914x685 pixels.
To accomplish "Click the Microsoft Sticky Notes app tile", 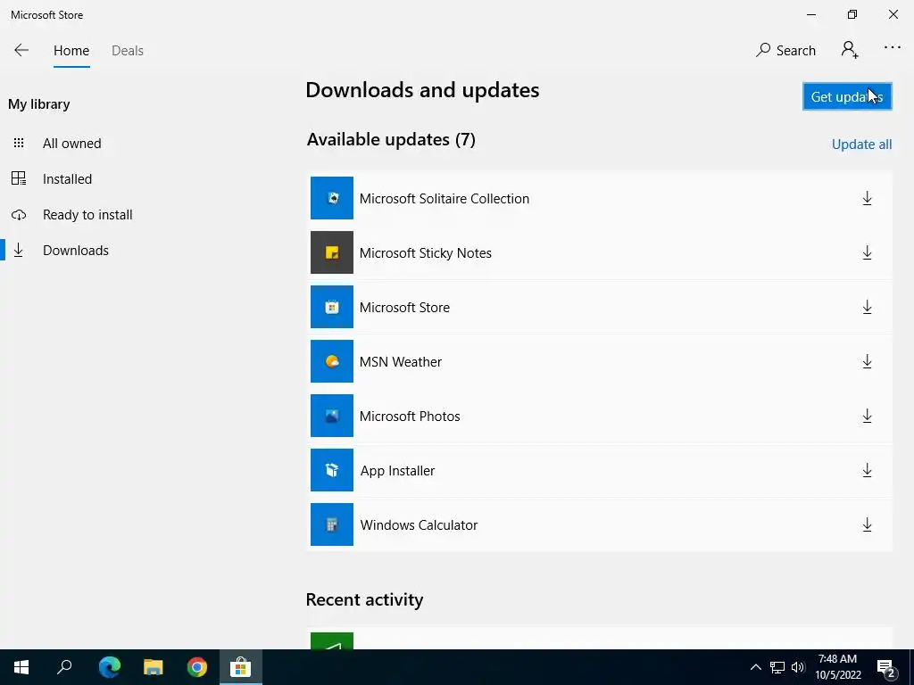I will click(332, 252).
